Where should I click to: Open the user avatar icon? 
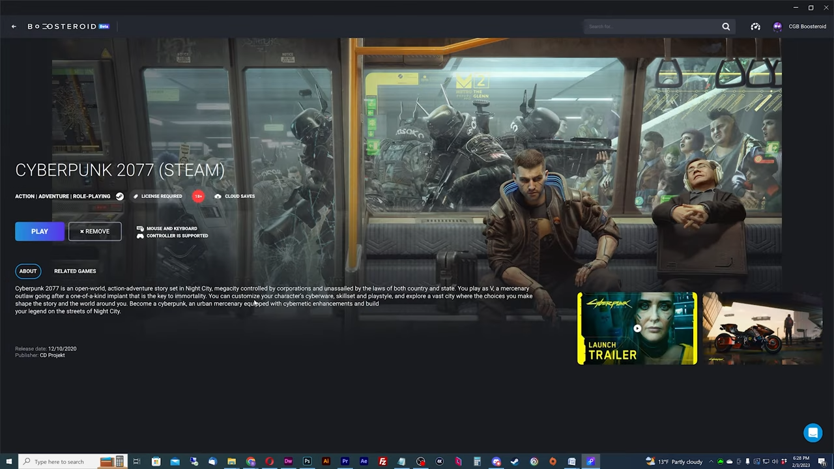(x=777, y=27)
